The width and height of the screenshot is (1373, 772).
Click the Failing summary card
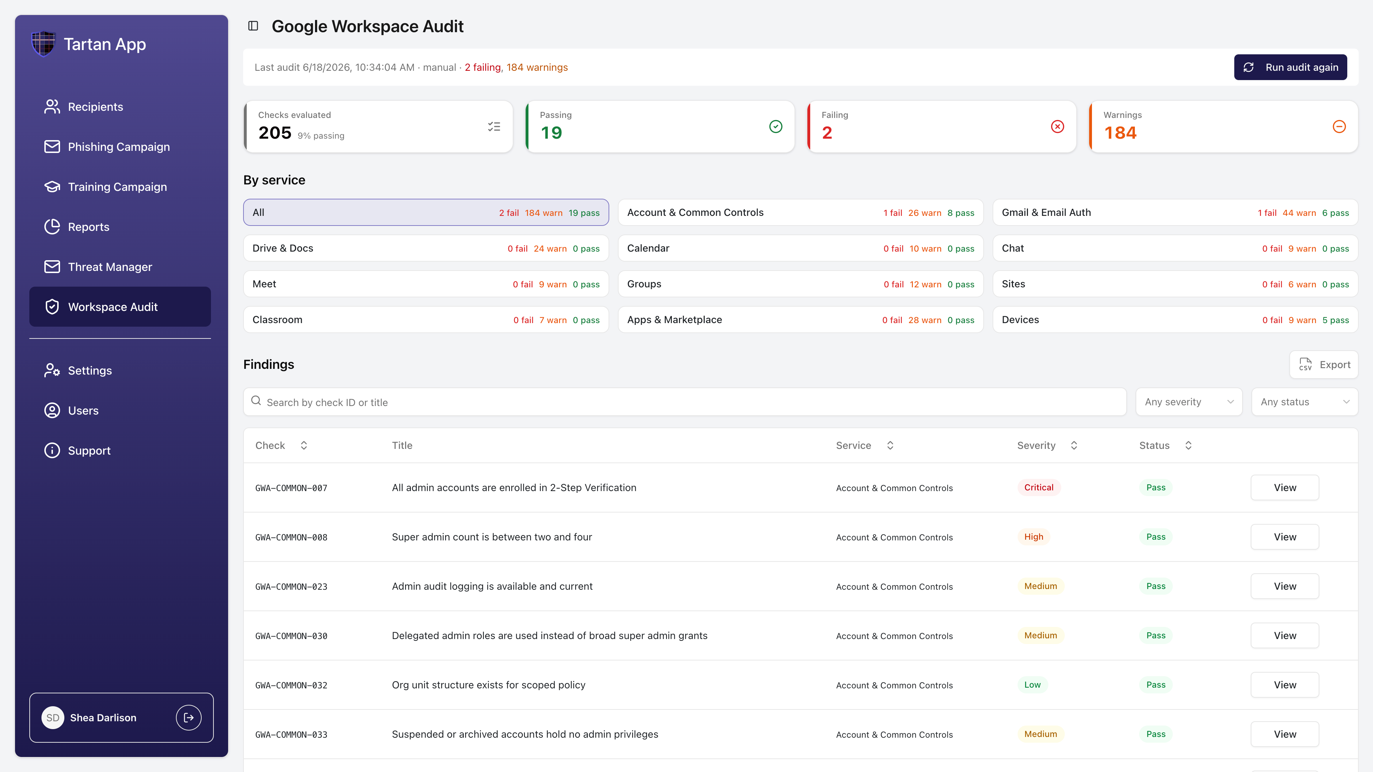click(941, 126)
